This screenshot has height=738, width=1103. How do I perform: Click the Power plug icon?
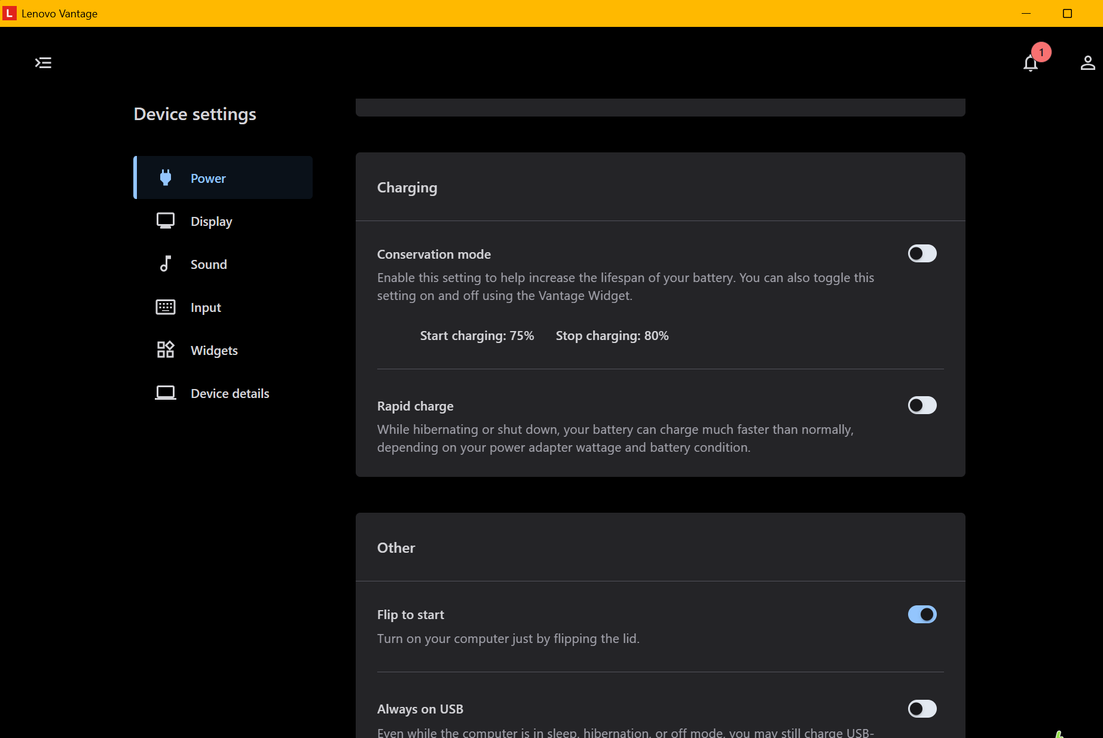click(x=166, y=177)
